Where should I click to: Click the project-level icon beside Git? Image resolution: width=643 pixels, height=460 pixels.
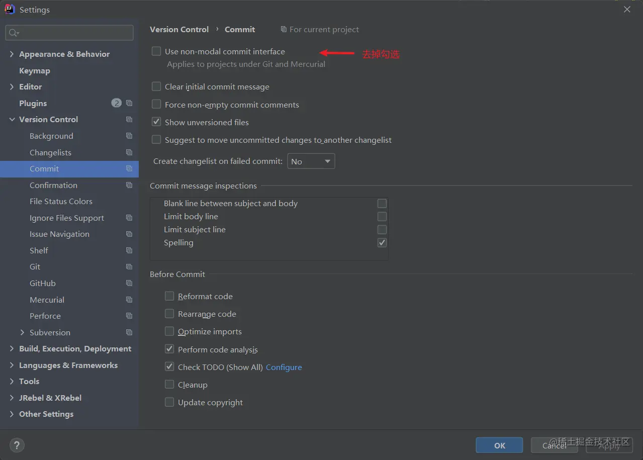(129, 266)
